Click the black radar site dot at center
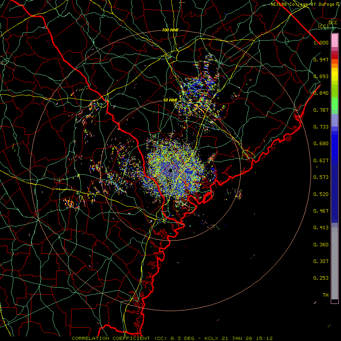Viewport: 341px width, 341px height. pyautogui.click(x=170, y=170)
